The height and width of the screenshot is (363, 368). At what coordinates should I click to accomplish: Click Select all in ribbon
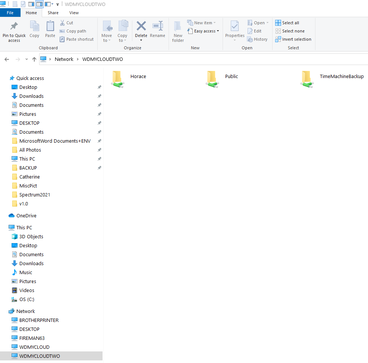pyautogui.click(x=287, y=23)
